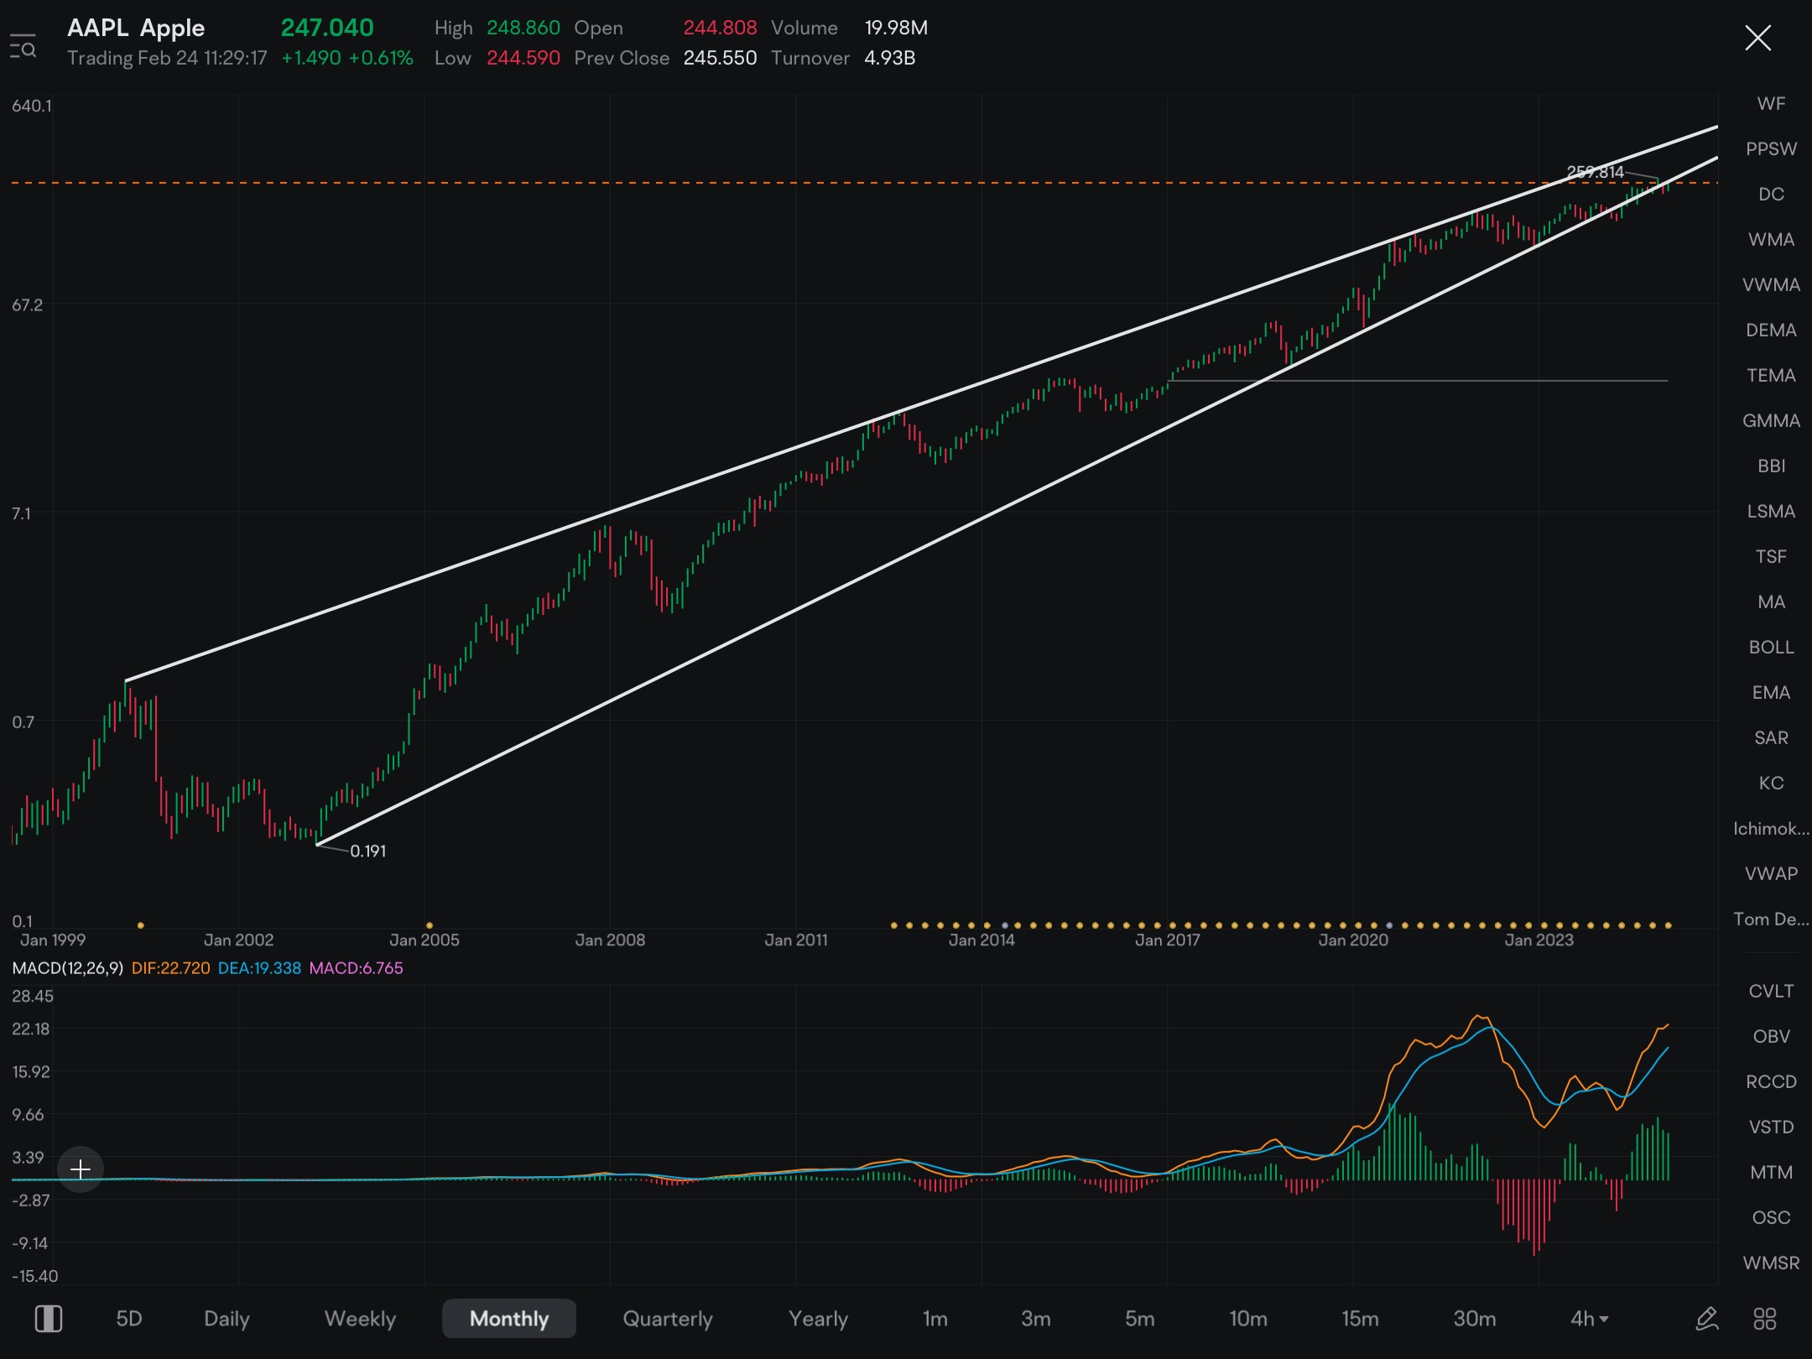Select the 3m interval
The image size is (1812, 1359).
point(1036,1318)
